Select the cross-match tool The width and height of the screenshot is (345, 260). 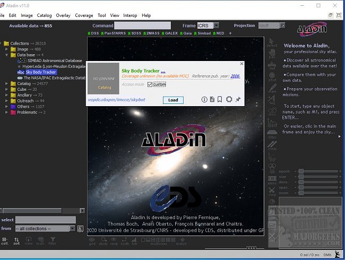272,145
